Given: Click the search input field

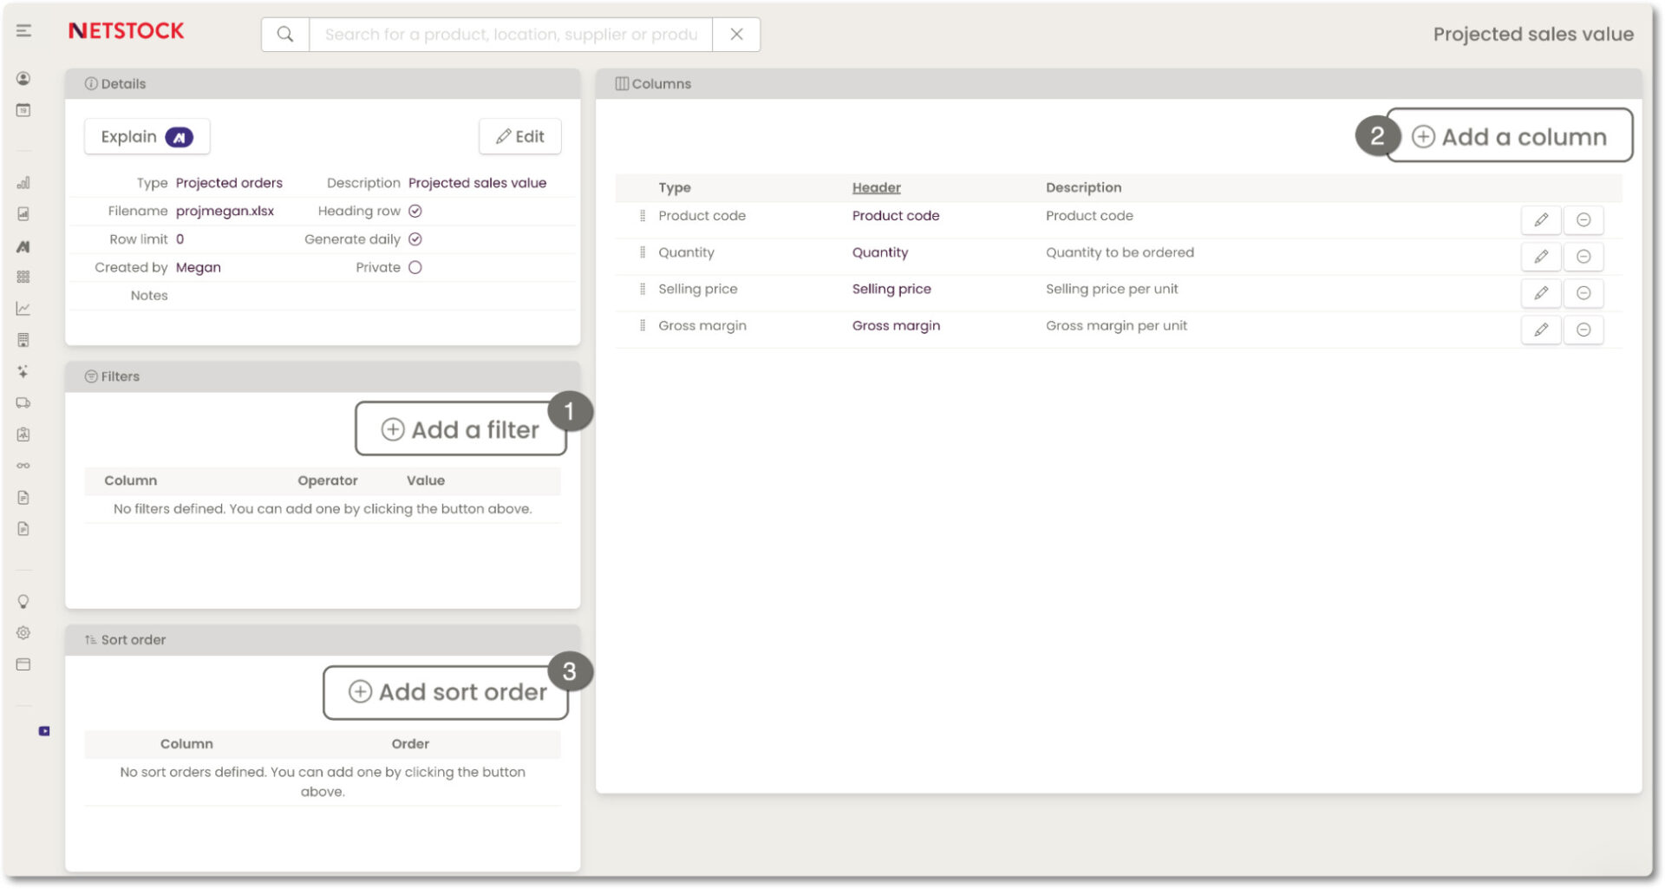Looking at the screenshot, I should [511, 35].
